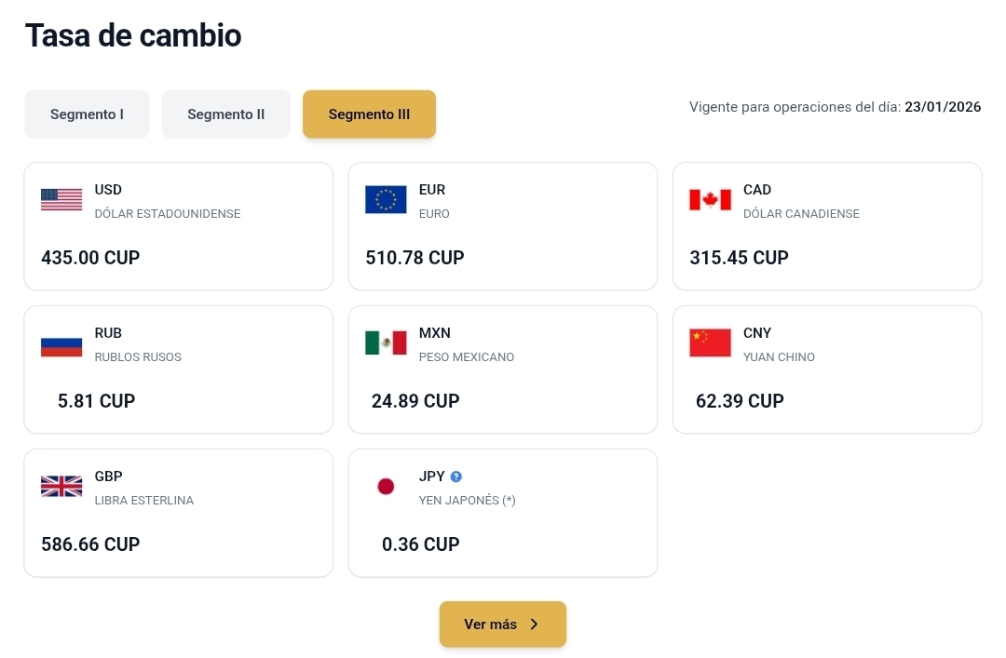Click the Chinese flag icon

click(710, 342)
